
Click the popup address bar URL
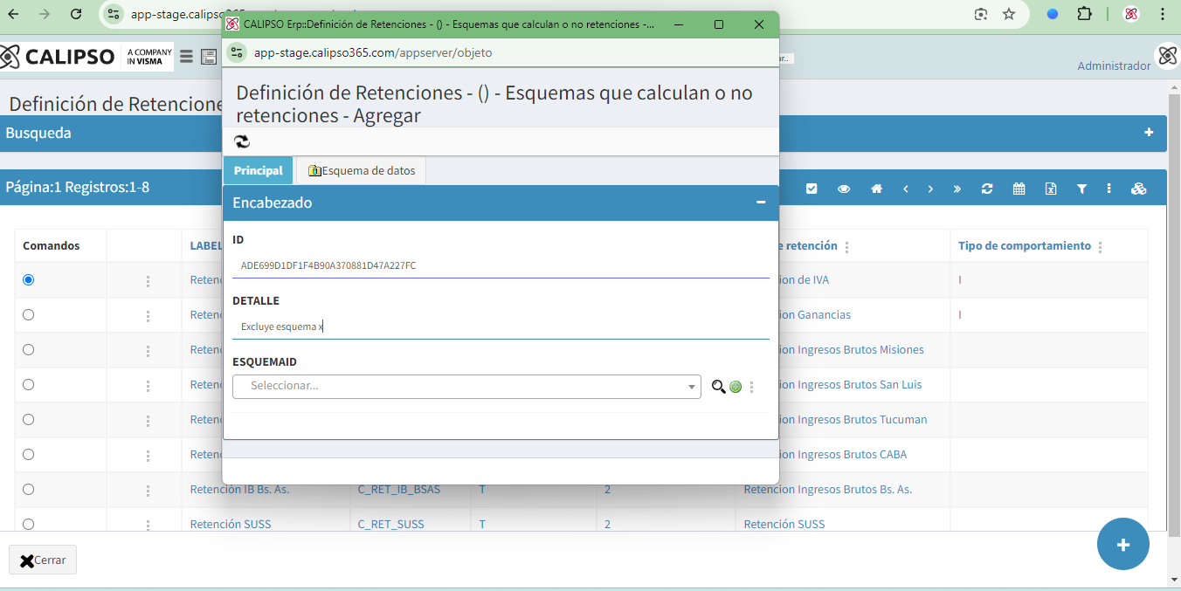point(373,52)
